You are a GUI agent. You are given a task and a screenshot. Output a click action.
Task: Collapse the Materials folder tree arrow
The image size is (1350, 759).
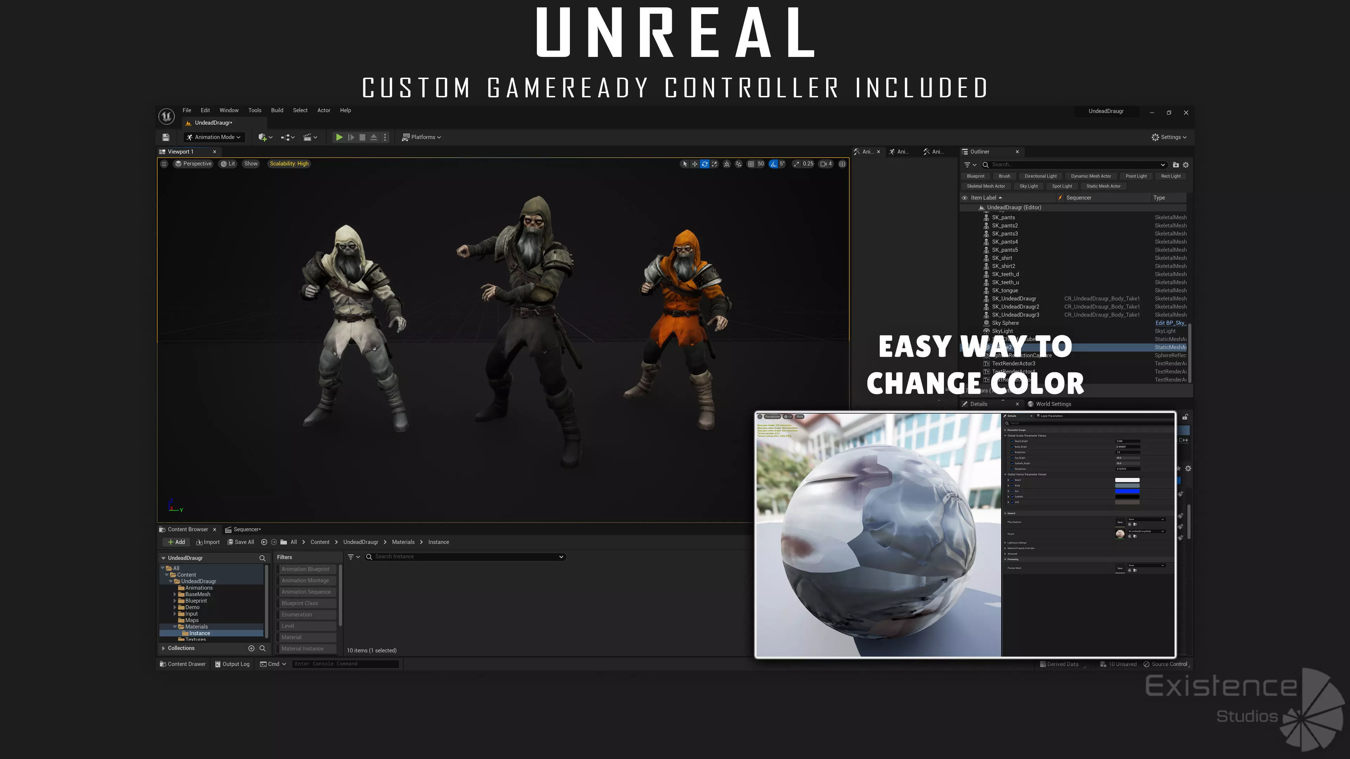175,627
